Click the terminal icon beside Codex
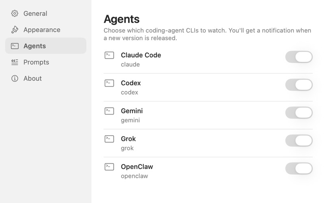Image resolution: width=325 pixels, height=203 pixels. pyautogui.click(x=109, y=83)
